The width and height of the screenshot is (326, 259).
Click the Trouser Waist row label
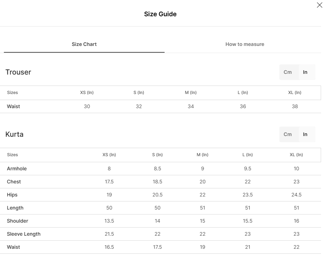(x=13, y=106)
